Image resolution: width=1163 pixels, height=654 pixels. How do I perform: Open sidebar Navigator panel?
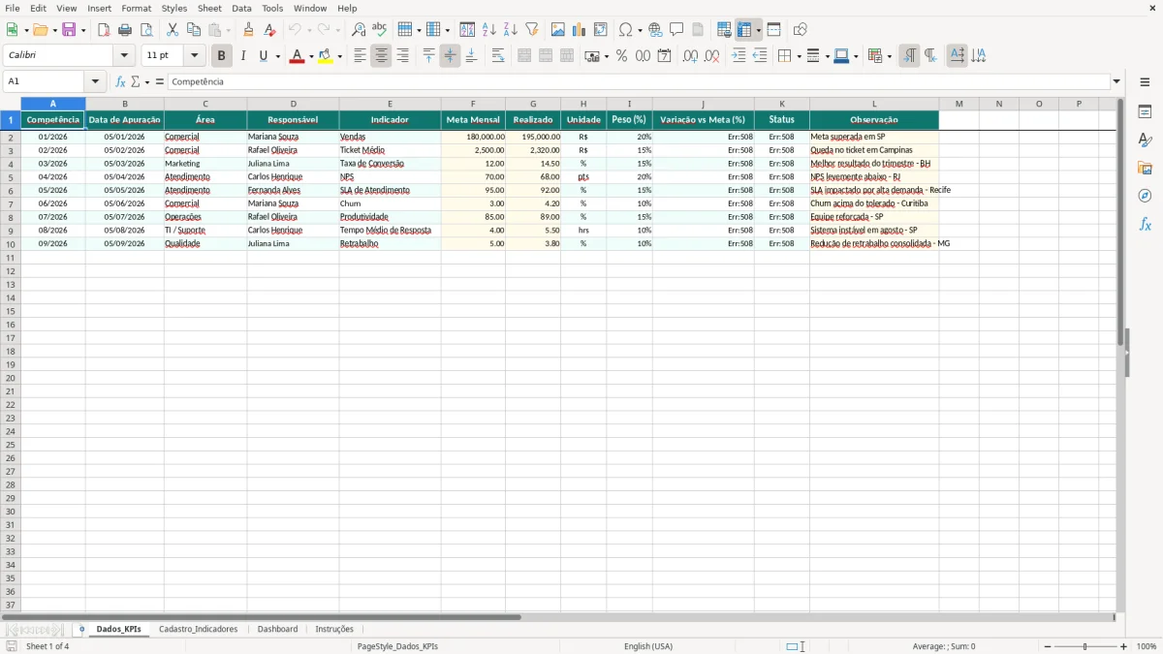pos(1145,196)
